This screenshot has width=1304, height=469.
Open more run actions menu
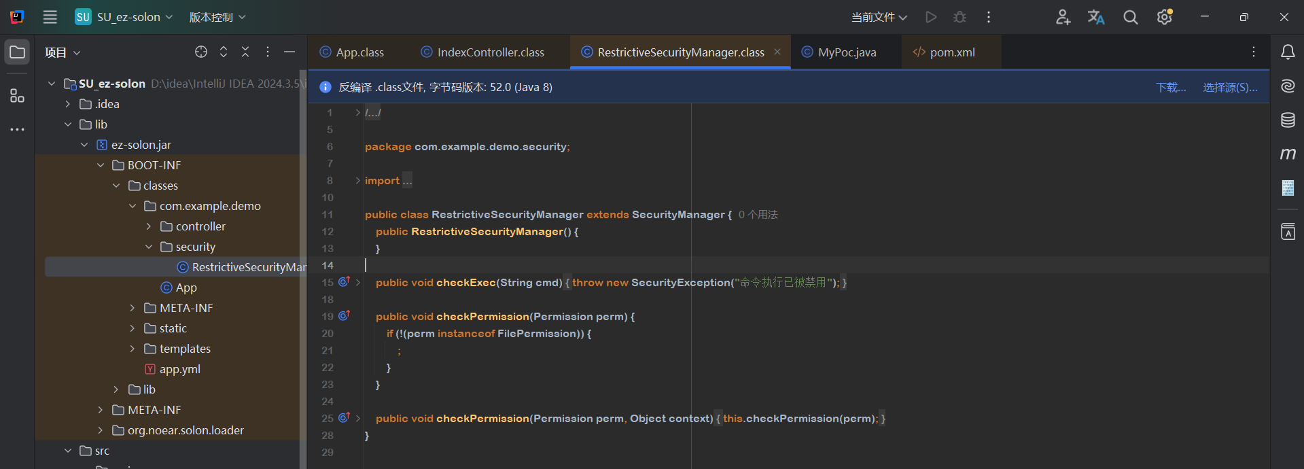pos(989,17)
